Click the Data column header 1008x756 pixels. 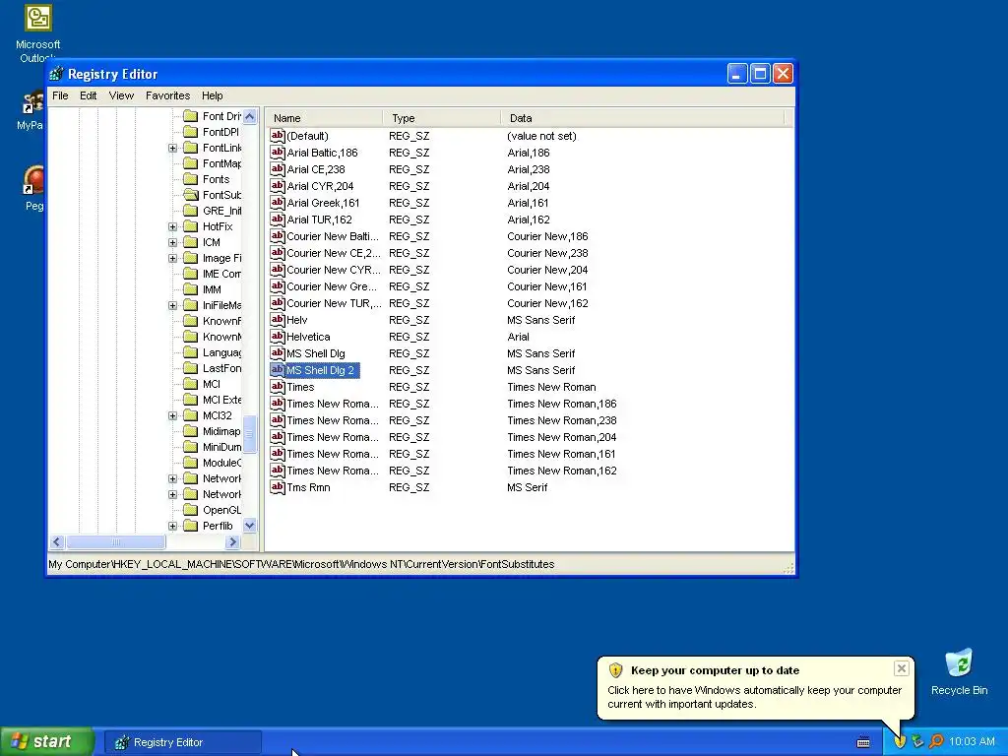(643, 118)
